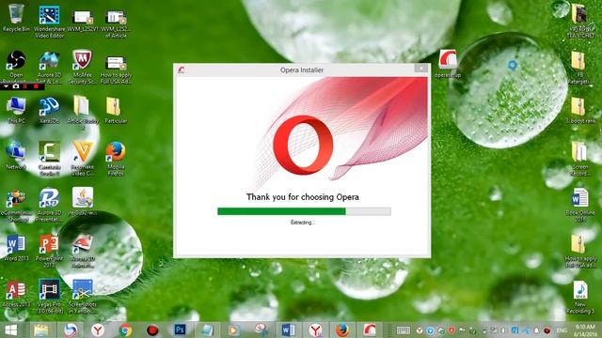Launch Aurora 3D Animation shortcut
The width and height of the screenshot is (602, 338).
pyautogui.click(x=83, y=251)
